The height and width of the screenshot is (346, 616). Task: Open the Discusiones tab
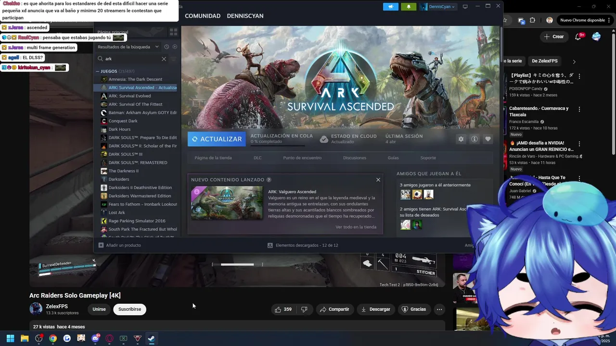[x=355, y=158]
